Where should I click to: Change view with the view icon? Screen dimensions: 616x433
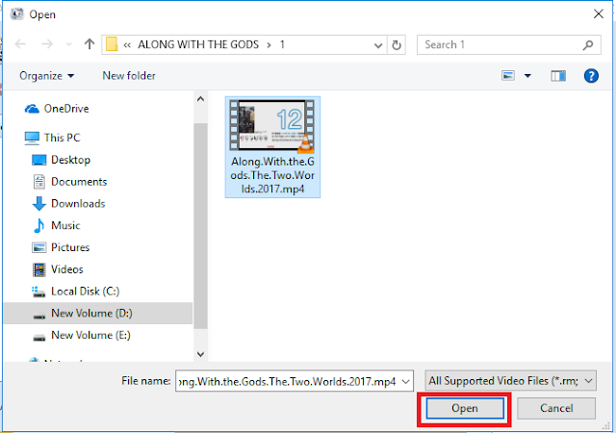click(x=508, y=75)
